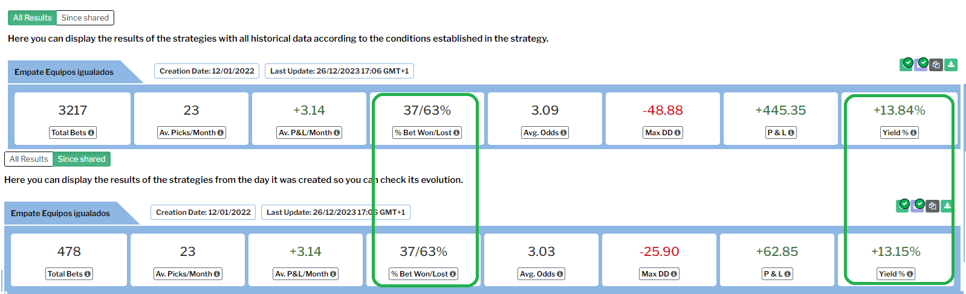Image resolution: width=966 pixels, height=294 pixels.
Task: Click the purple icon button in upper header
Action: (x=921, y=65)
